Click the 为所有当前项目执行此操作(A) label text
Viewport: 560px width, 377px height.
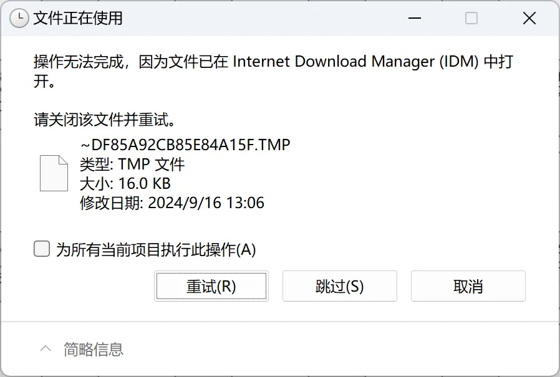(x=156, y=249)
